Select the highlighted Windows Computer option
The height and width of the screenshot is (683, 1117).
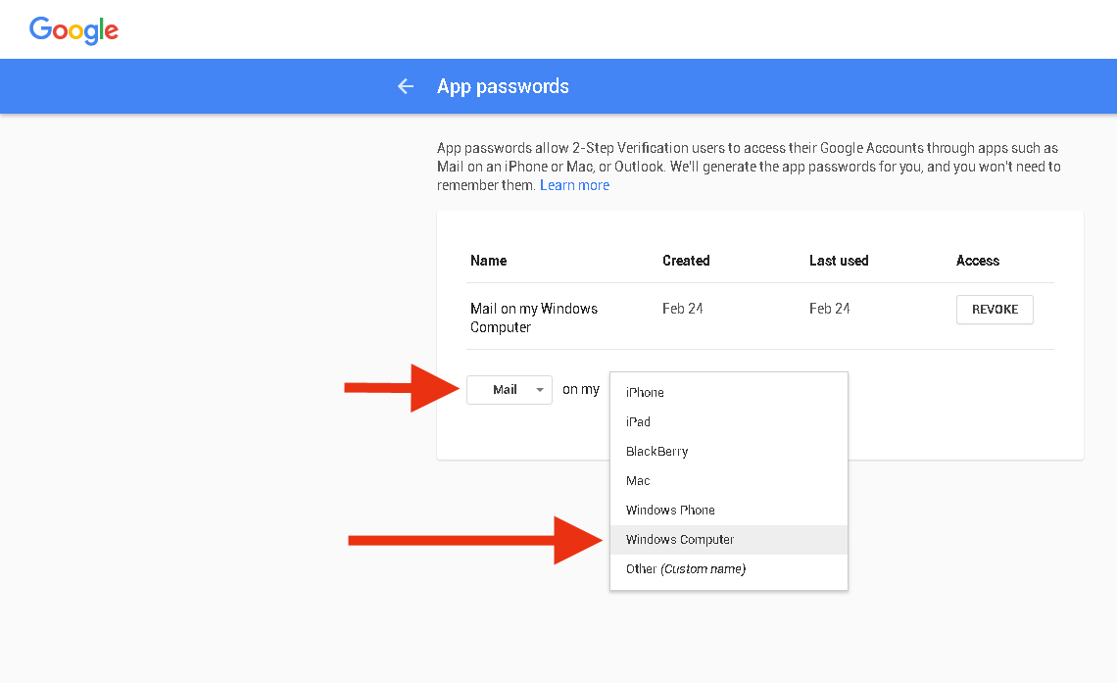click(680, 539)
